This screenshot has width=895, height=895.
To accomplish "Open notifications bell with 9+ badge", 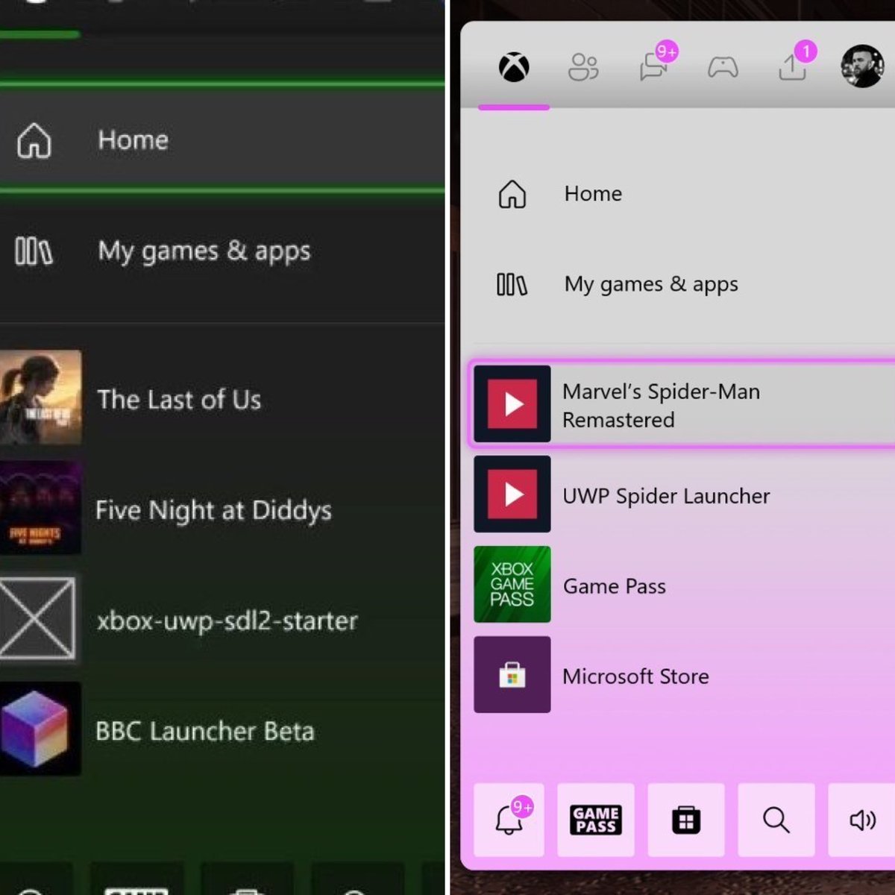I will pos(509,820).
